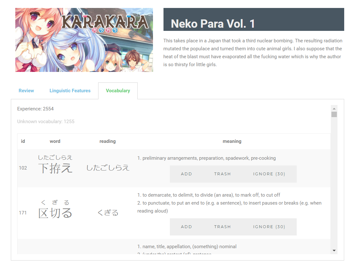This screenshot has height=266, width=363.
Task: Click the reading したごしらえ in reading column
Action: (108, 168)
